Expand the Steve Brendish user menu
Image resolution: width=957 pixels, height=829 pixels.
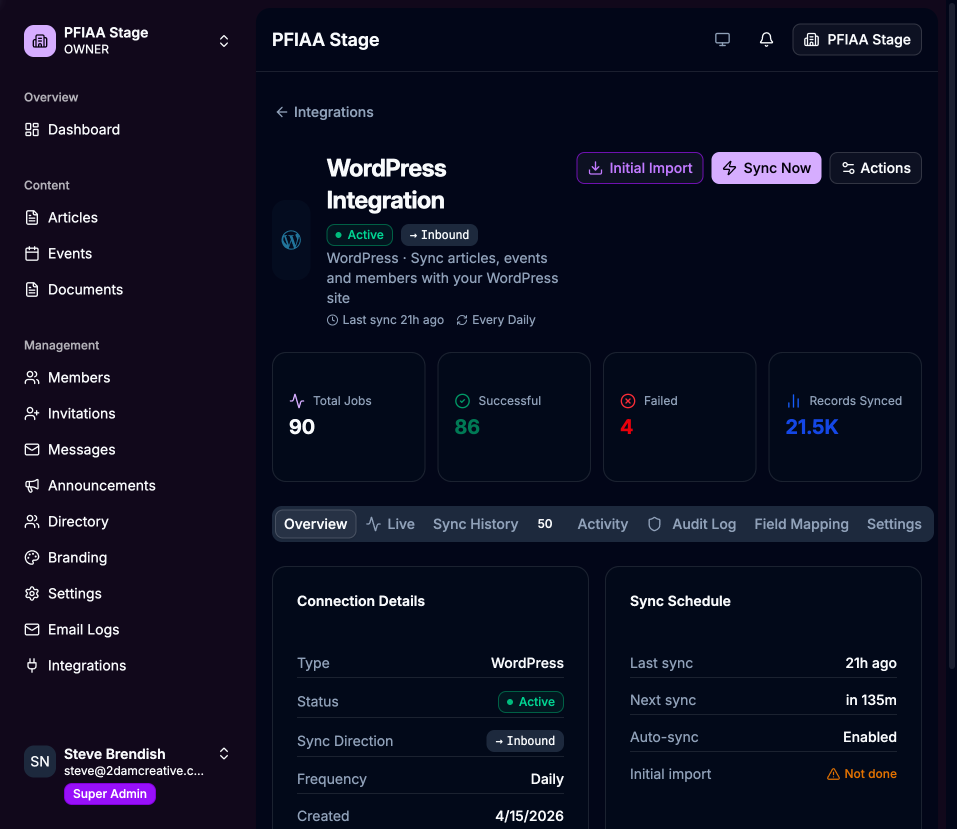pyautogui.click(x=224, y=753)
